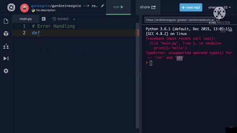This screenshot has height=133, width=237.
Task: Place cursor after 'def' keyword
Action: click(x=40, y=33)
